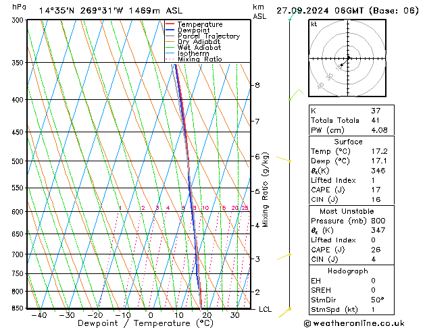Click the date title 27.09.2024 06GMT
The image size is (425, 328).
coord(345,10)
